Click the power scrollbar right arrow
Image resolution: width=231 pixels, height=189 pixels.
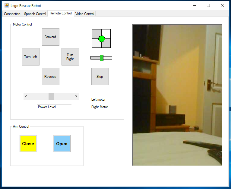(76, 96)
